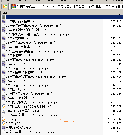The width and height of the screenshot is (123, 135).
Task: Select the Multisim icon of 11年单运放三角波.ms14
Action: [x=4, y=21]
